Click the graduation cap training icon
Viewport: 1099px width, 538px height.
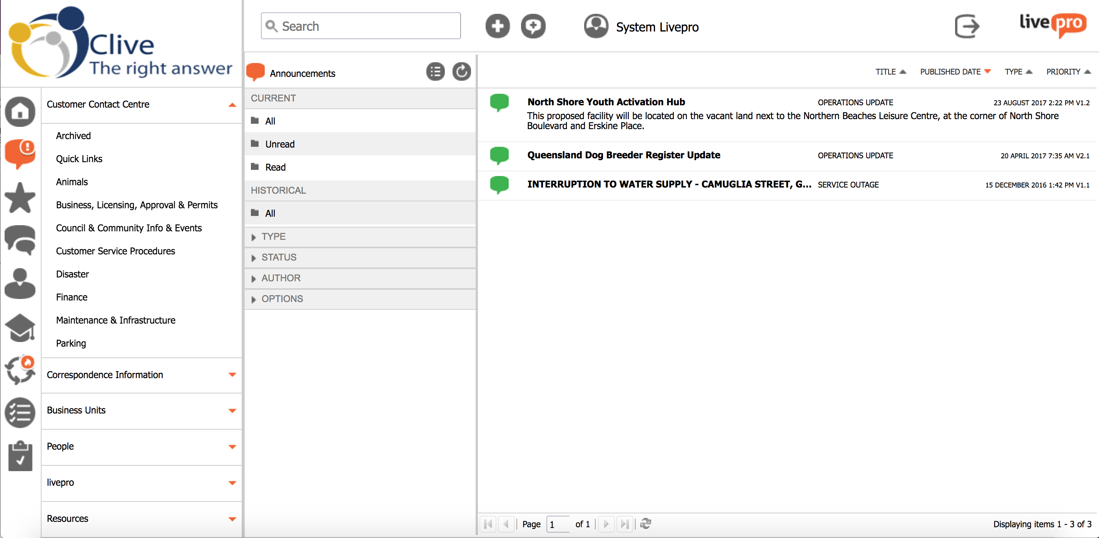pos(20,327)
